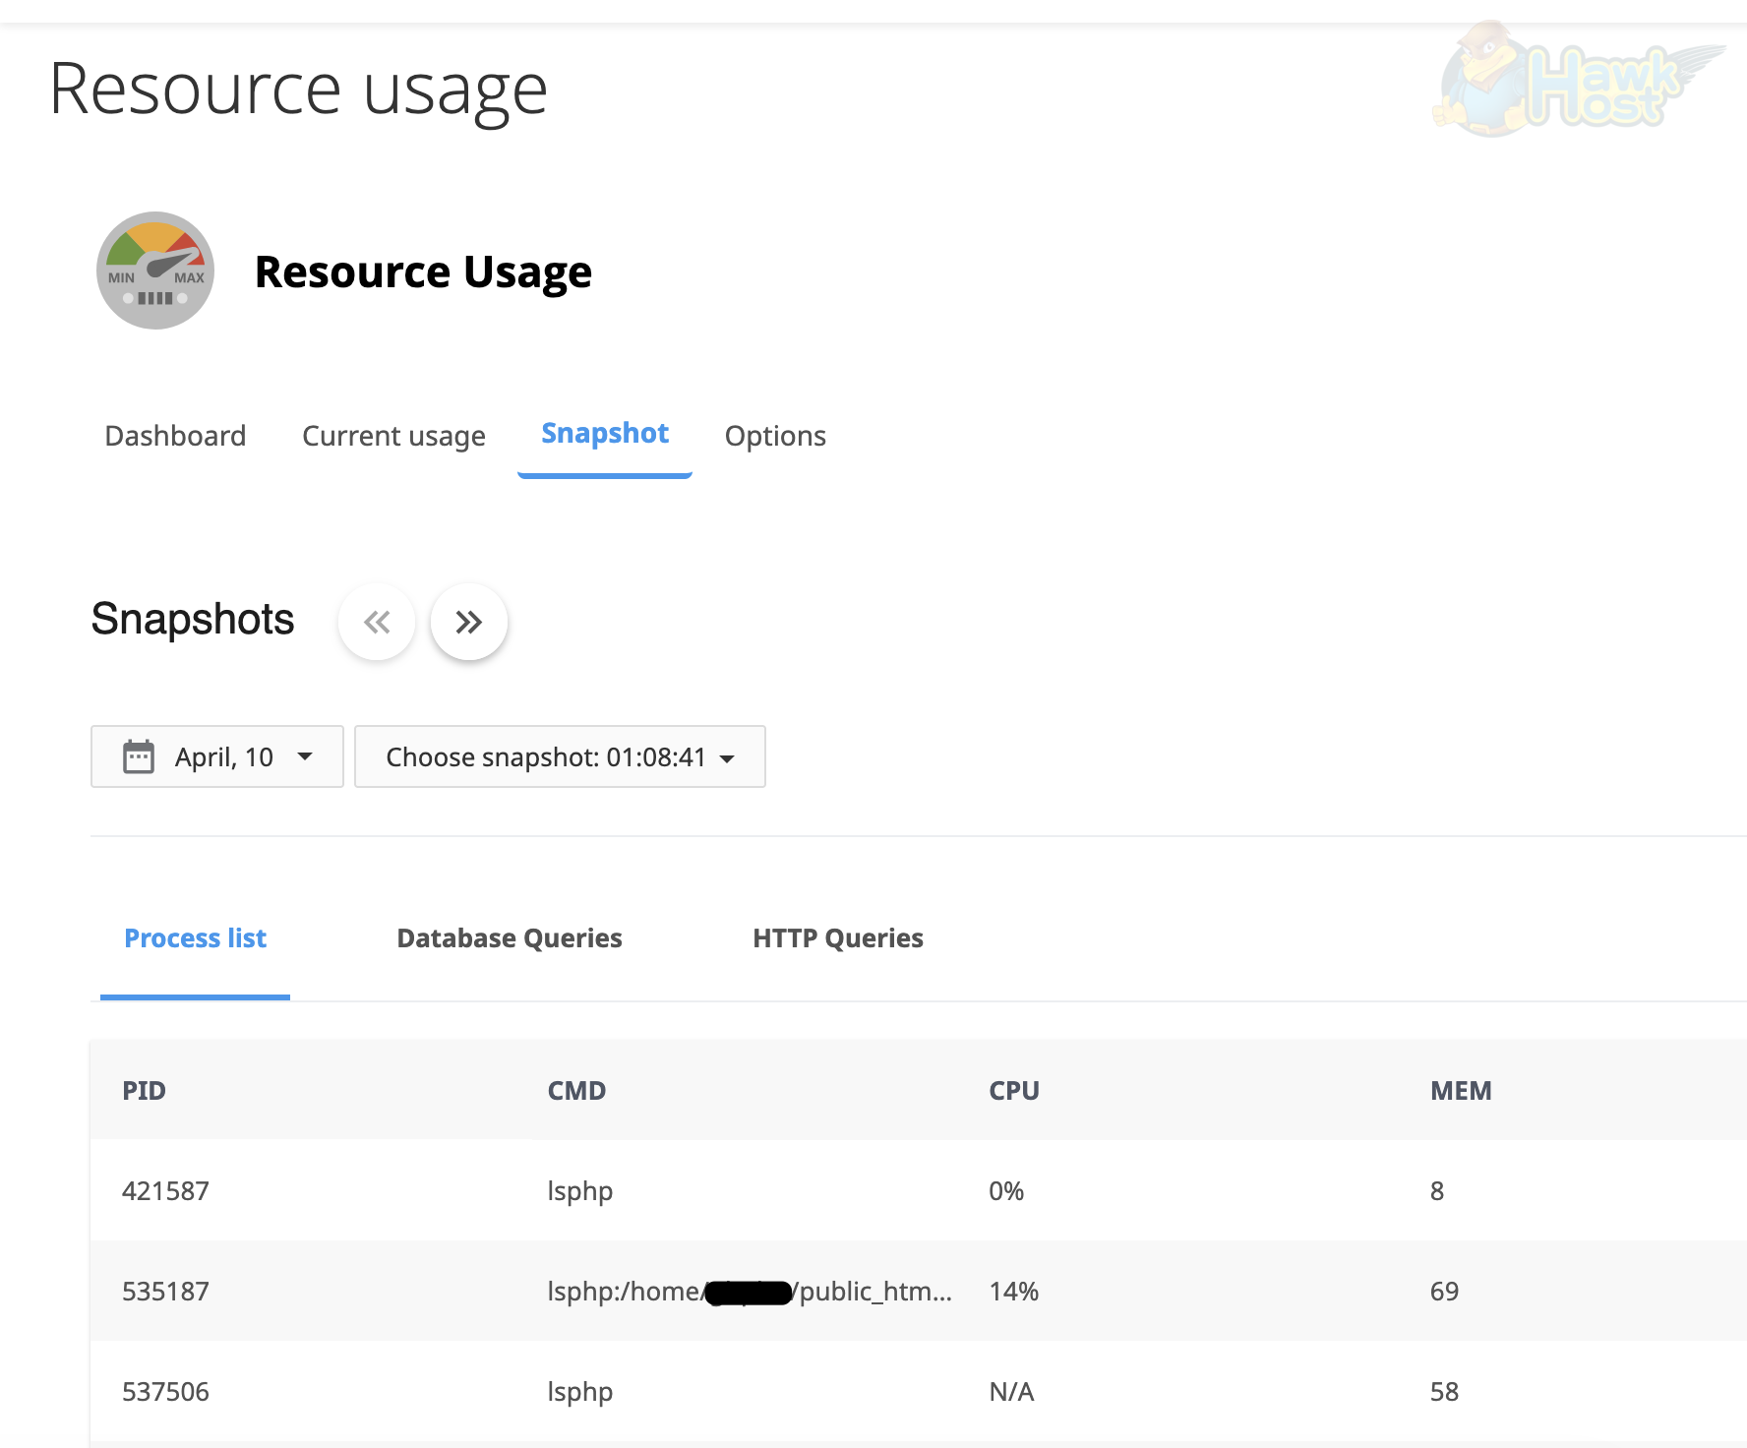This screenshot has width=1747, height=1448.
Task: Click the calendar icon in date selector
Action: (x=139, y=756)
